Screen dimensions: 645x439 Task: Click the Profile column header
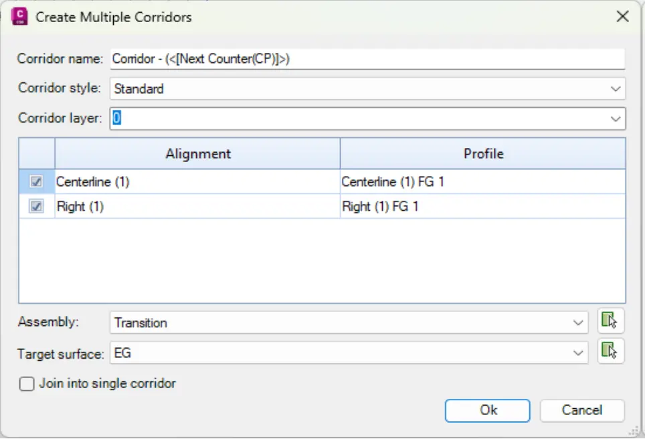click(x=483, y=154)
